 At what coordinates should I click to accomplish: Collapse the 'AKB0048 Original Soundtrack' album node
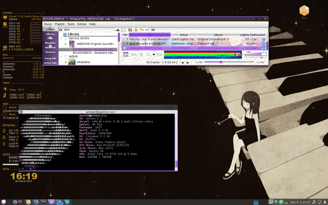coord(67,43)
